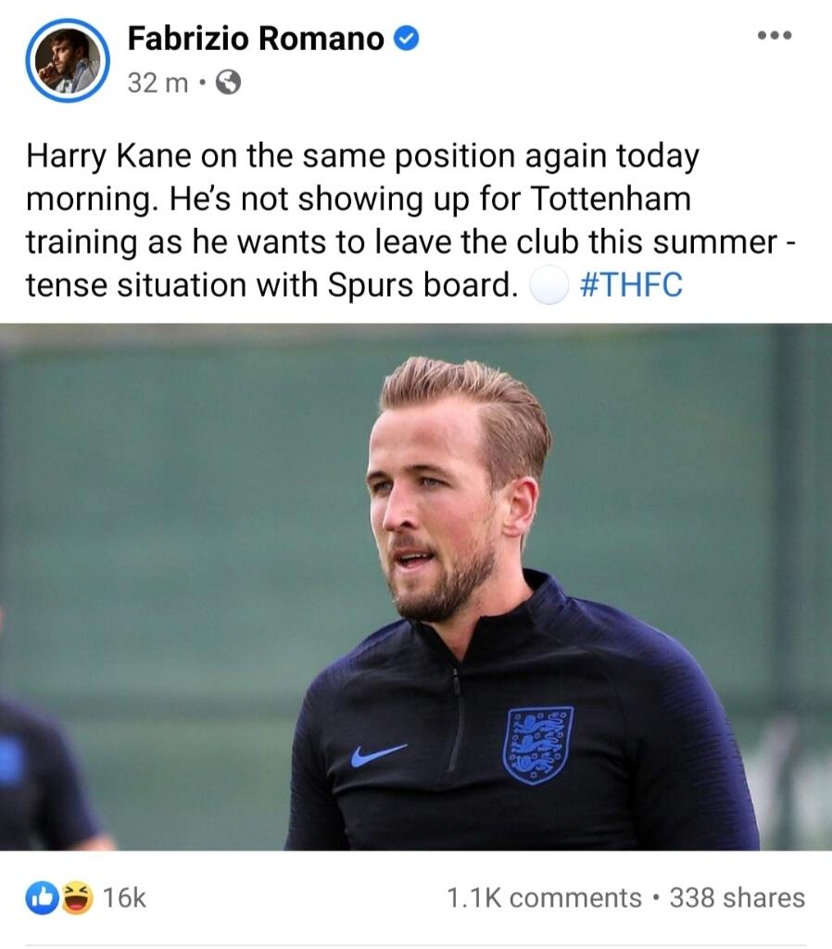Screen dimensions: 832x949
Task: Open the post photo
Action: click(416, 587)
